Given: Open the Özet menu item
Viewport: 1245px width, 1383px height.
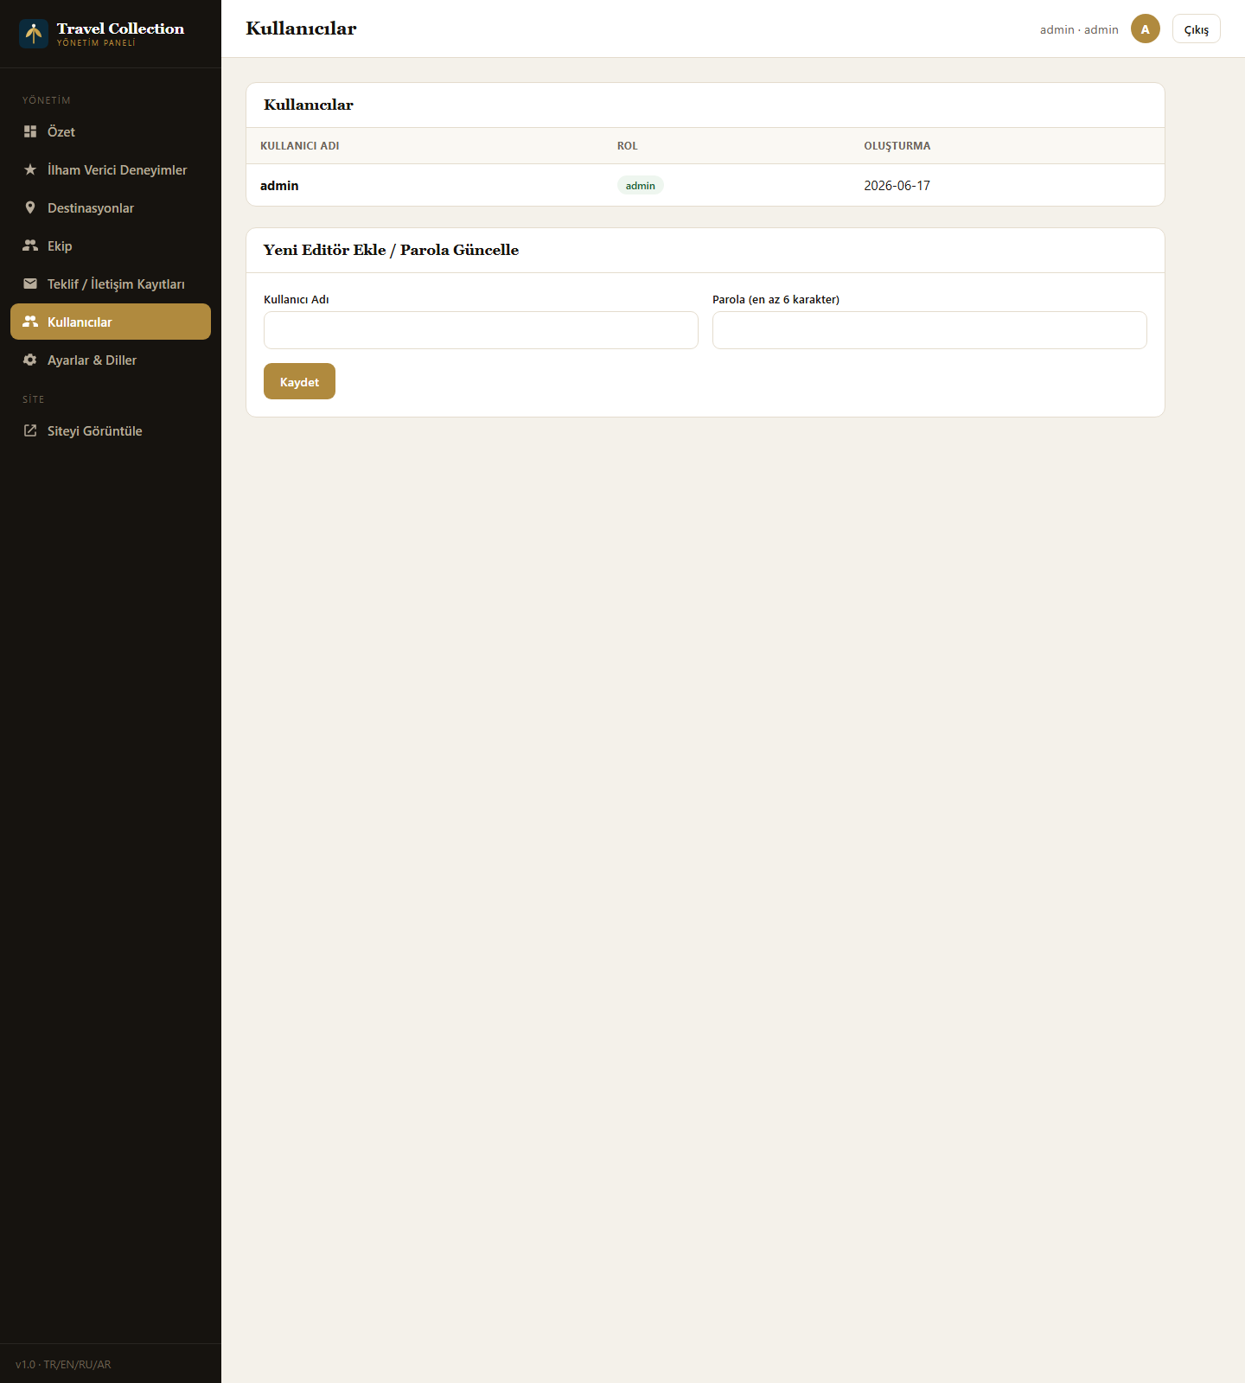Looking at the screenshot, I should [x=111, y=131].
